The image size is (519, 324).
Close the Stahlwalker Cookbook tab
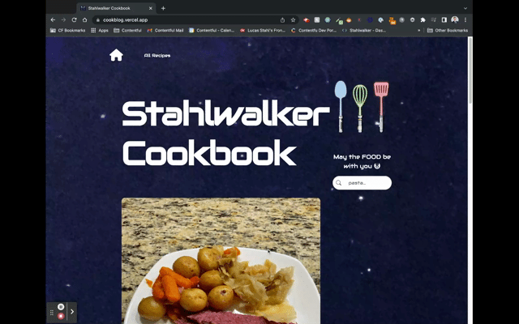(151, 8)
